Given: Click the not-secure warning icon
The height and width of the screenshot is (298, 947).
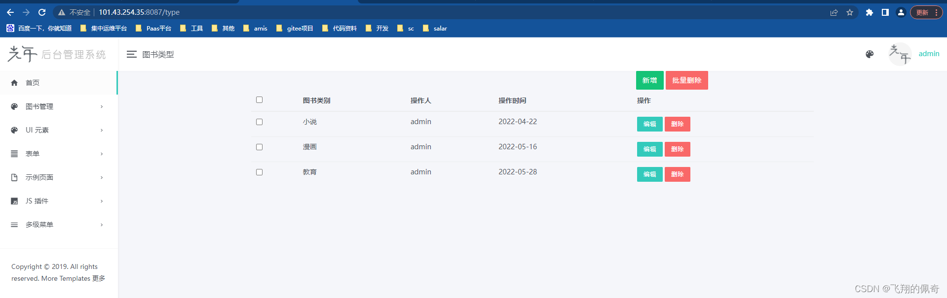Looking at the screenshot, I should point(62,12).
